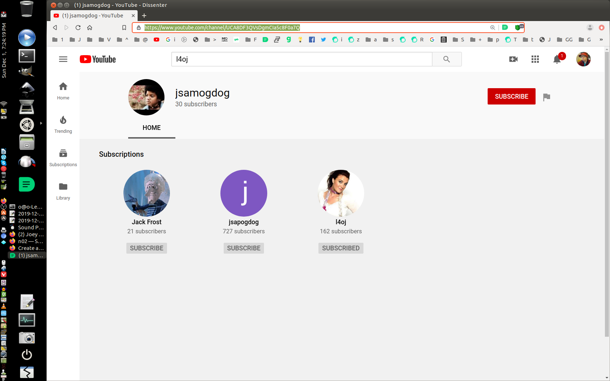
Task: Open the YouTube guide hamburger menu
Action: tap(63, 59)
